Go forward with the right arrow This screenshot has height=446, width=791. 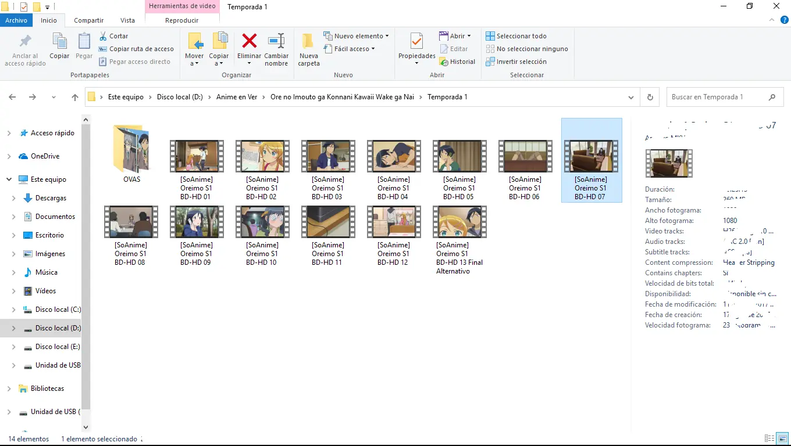(x=33, y=97)
